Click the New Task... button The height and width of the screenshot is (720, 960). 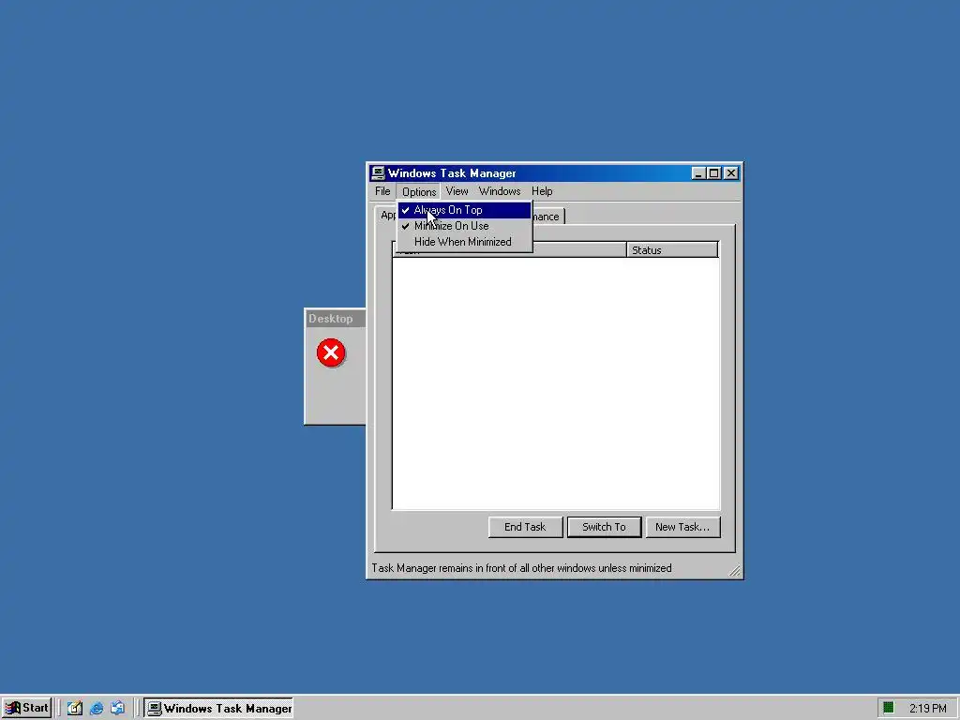[x=682, y=527]
